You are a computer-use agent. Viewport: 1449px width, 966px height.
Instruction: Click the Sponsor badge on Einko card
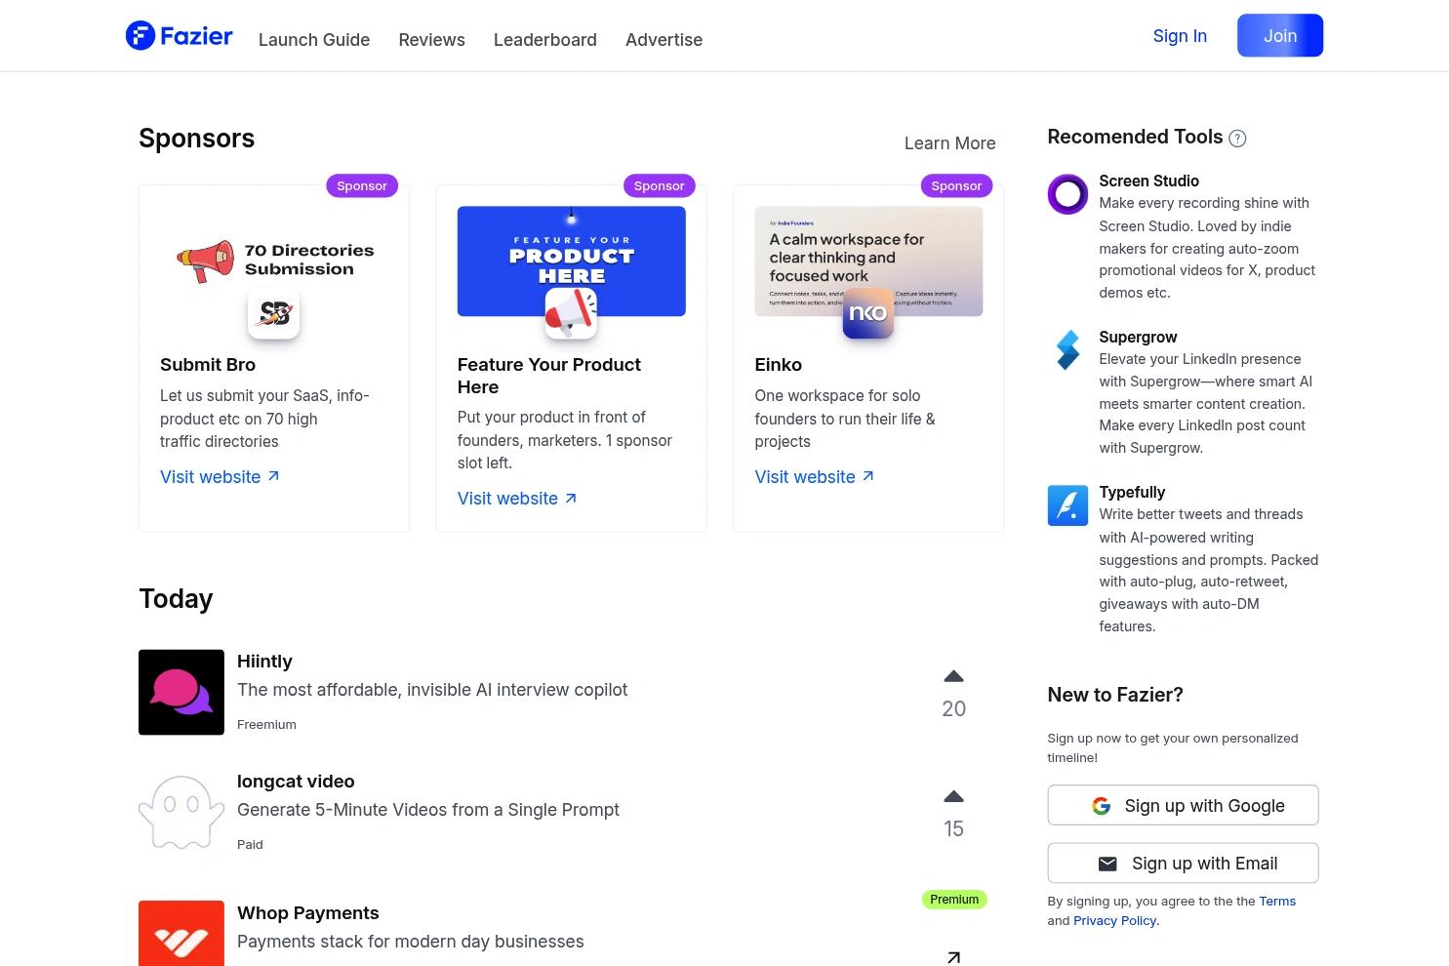tap(956, 186)
